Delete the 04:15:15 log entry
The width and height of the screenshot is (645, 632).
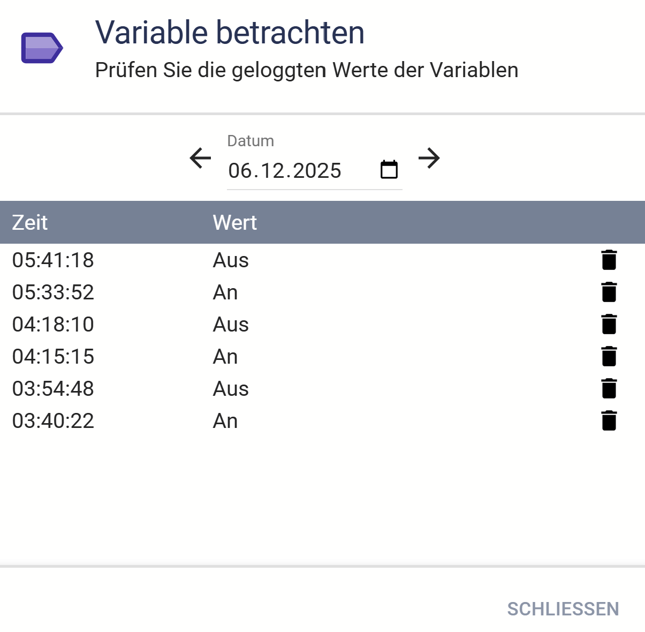[x=609, y=356]
